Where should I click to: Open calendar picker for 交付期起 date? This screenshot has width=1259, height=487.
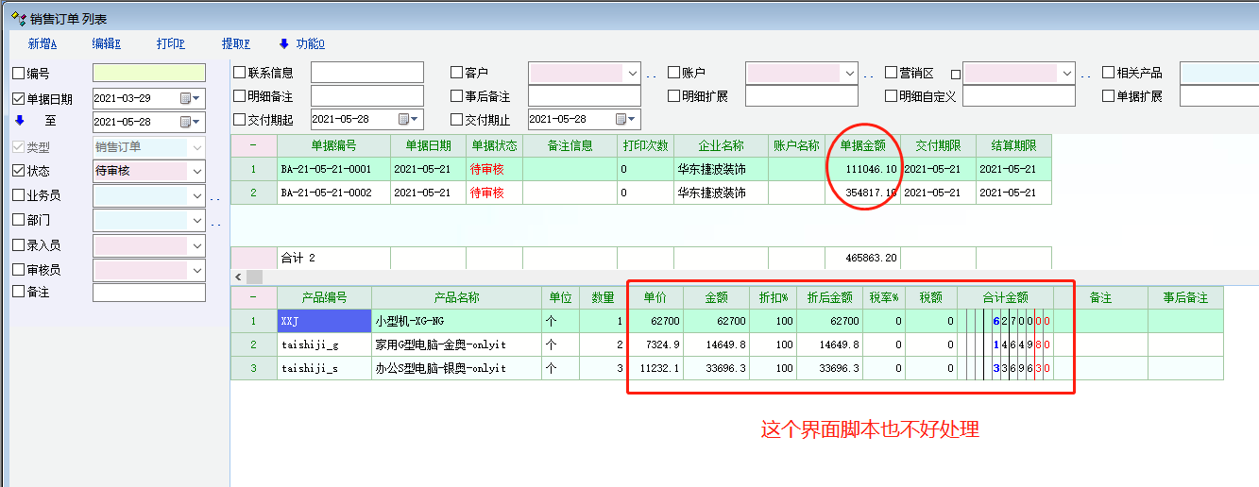point(403,120)
